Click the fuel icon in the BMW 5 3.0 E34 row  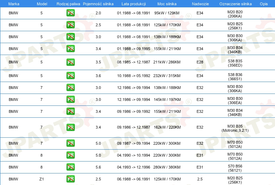pos(70,37)
